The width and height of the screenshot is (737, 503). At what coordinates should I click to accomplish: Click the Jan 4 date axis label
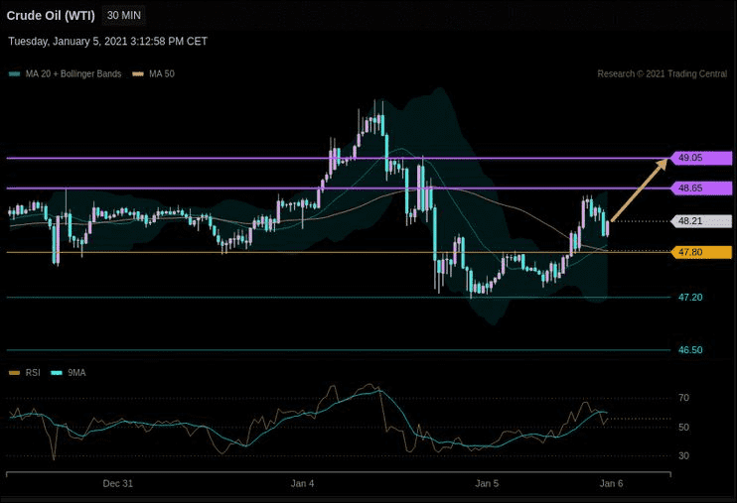coord(302,483)
